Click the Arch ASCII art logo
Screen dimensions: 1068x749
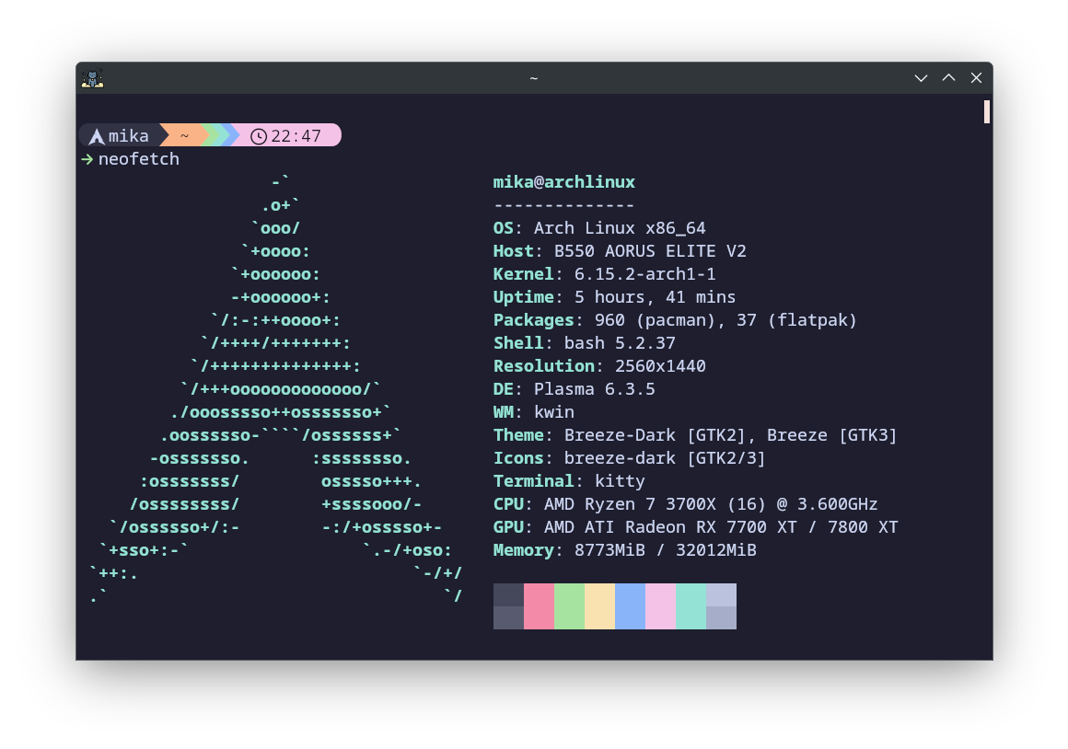pos(276,389)
